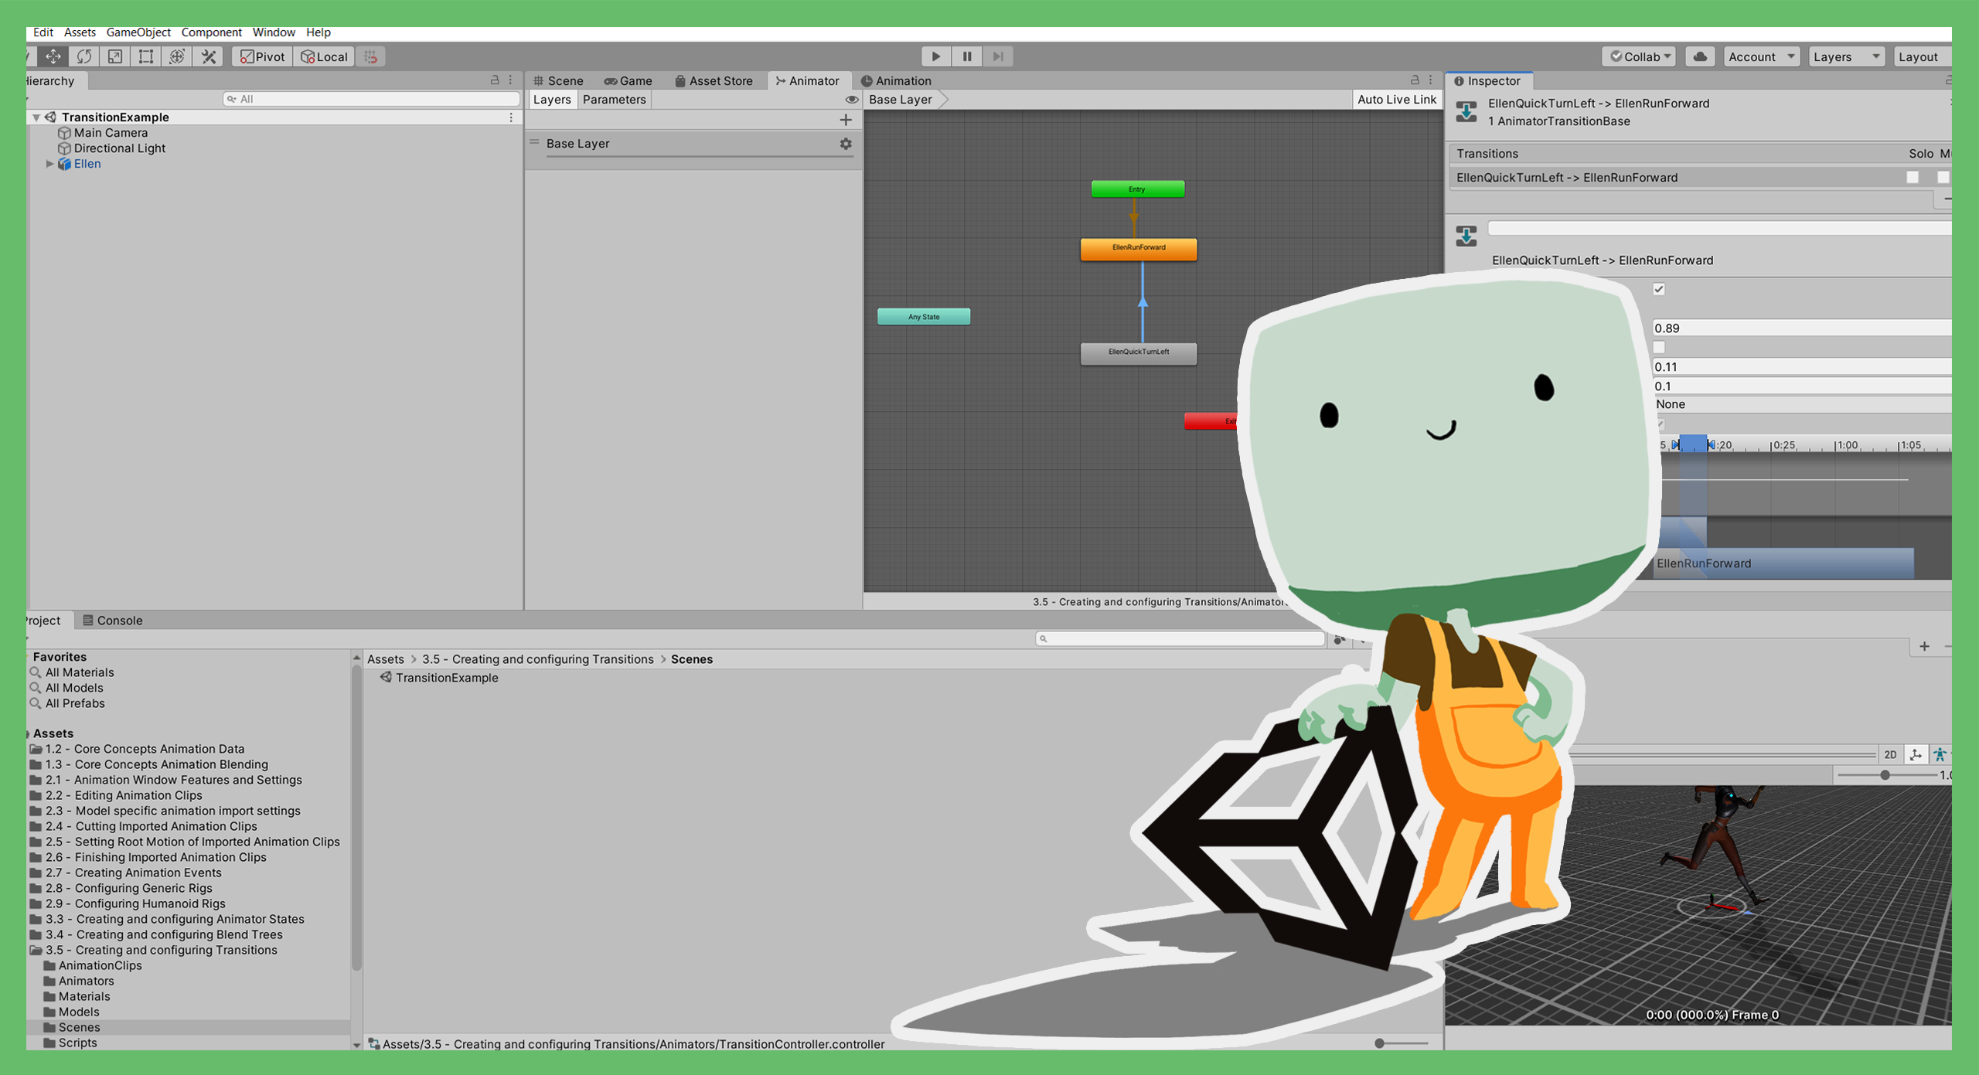Click the cloud services icon
Screen dimensions: 1979x1075
coord(1700,56)
